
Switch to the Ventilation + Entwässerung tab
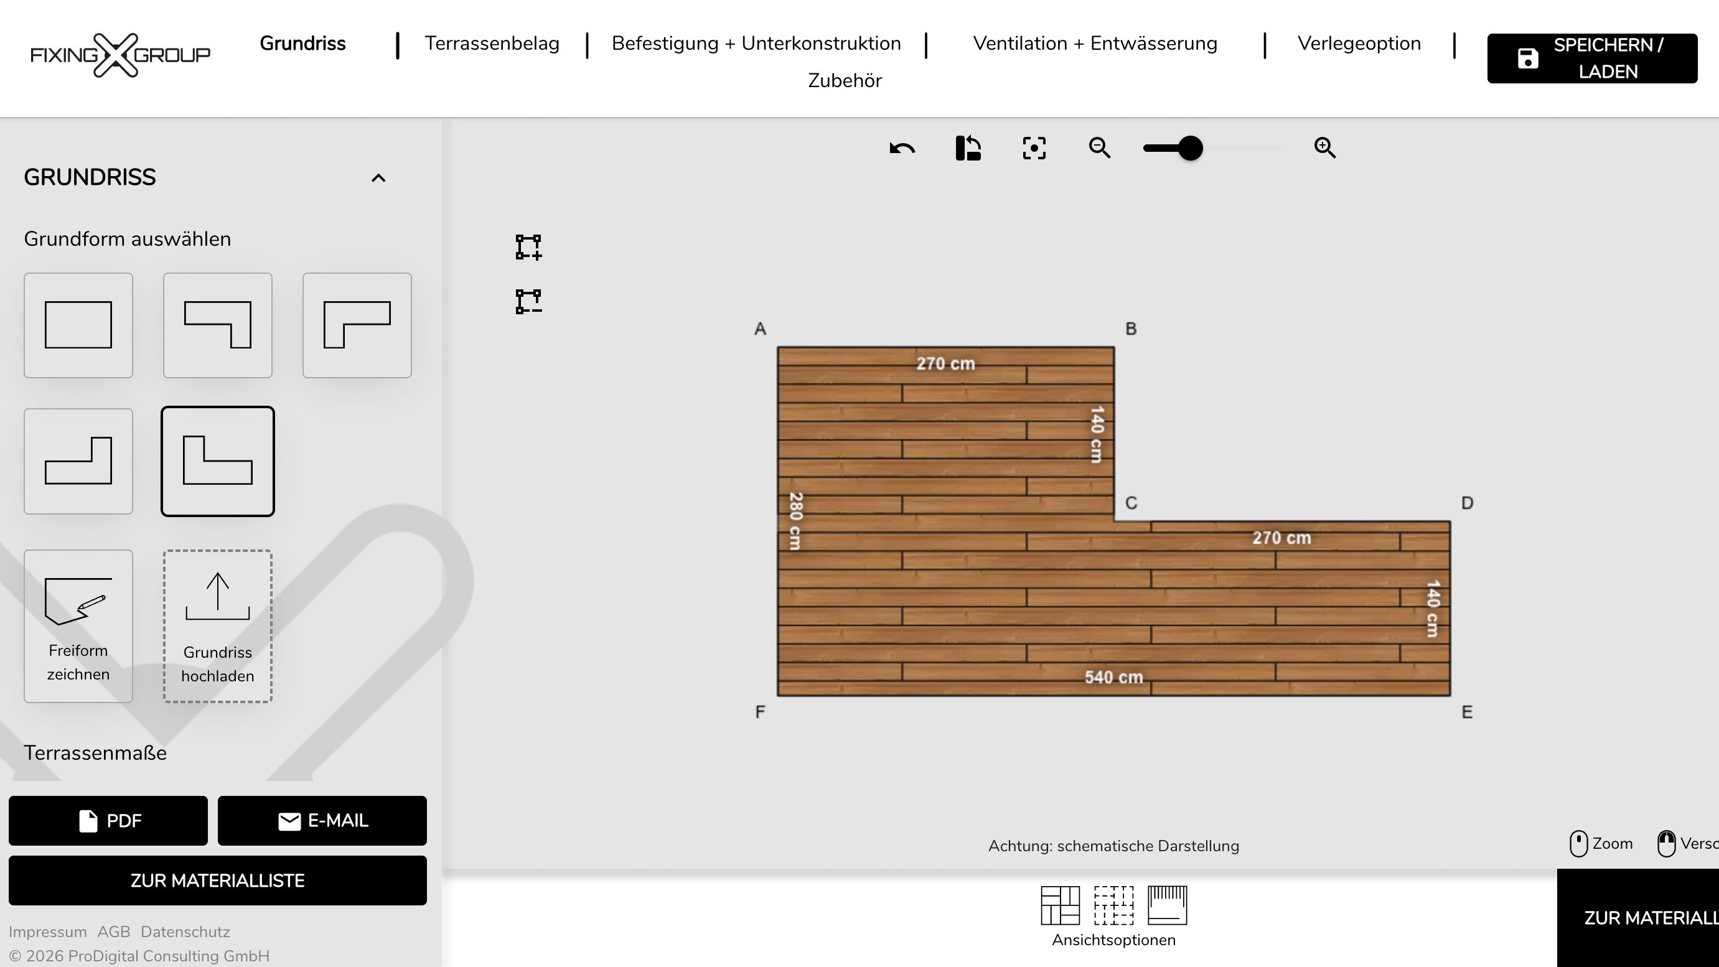click(x=1094, y=44)
